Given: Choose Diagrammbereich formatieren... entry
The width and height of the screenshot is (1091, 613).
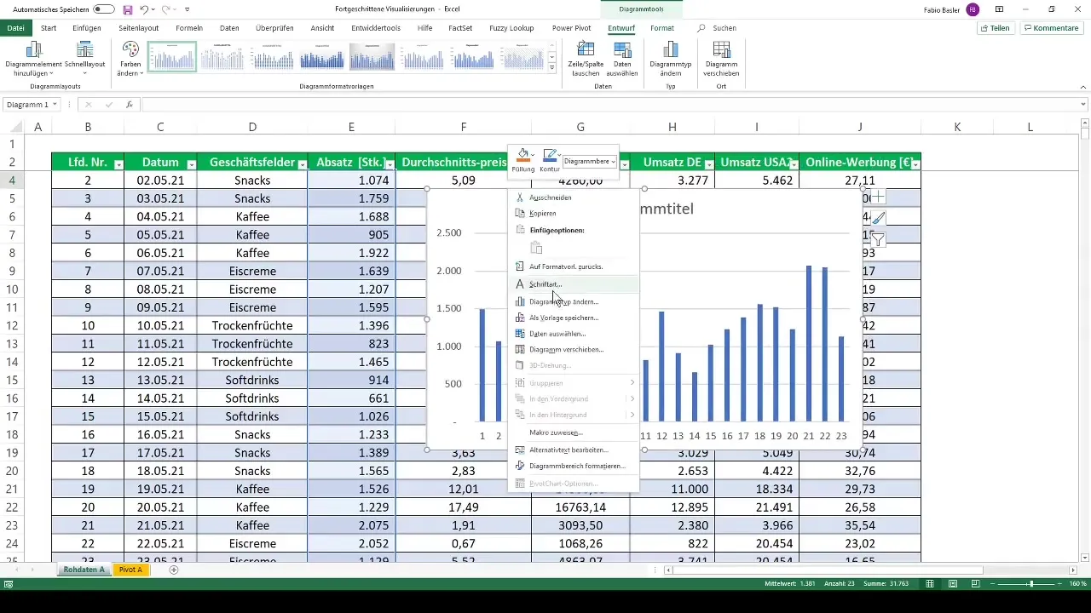Looking at the screenshot, I should pos(573,466).
